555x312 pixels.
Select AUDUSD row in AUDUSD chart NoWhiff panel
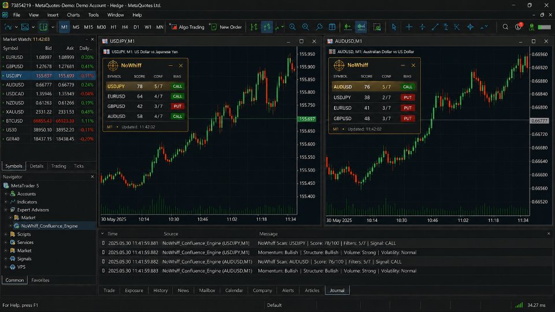(374, 87)
